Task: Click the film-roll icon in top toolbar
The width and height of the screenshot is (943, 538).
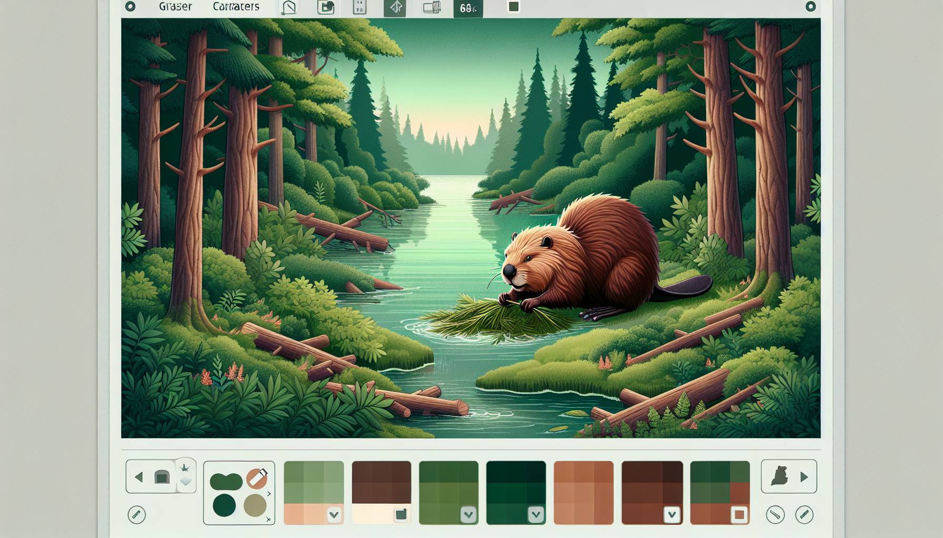Action: tap(432, 7)
